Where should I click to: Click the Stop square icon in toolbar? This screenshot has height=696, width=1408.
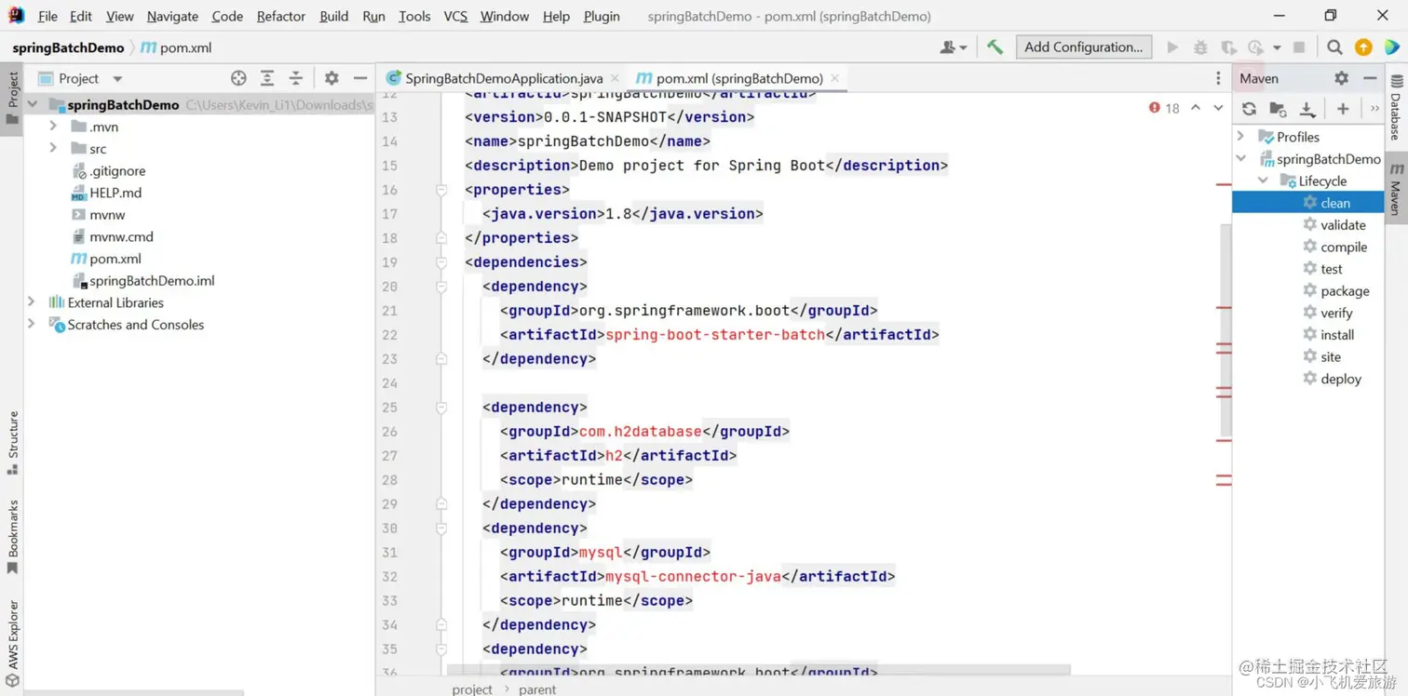(x=1299, y=47)
